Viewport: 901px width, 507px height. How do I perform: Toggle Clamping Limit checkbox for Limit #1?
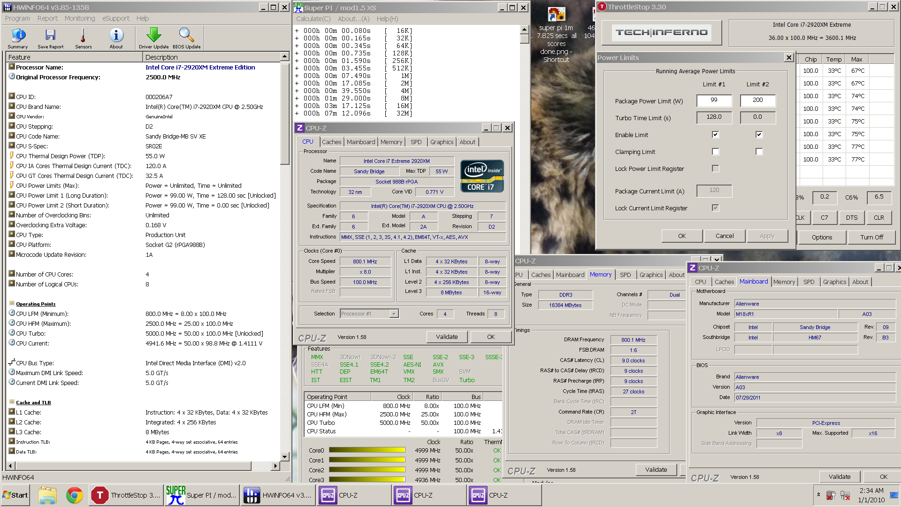pyautogui.click(x=715, y=152)
